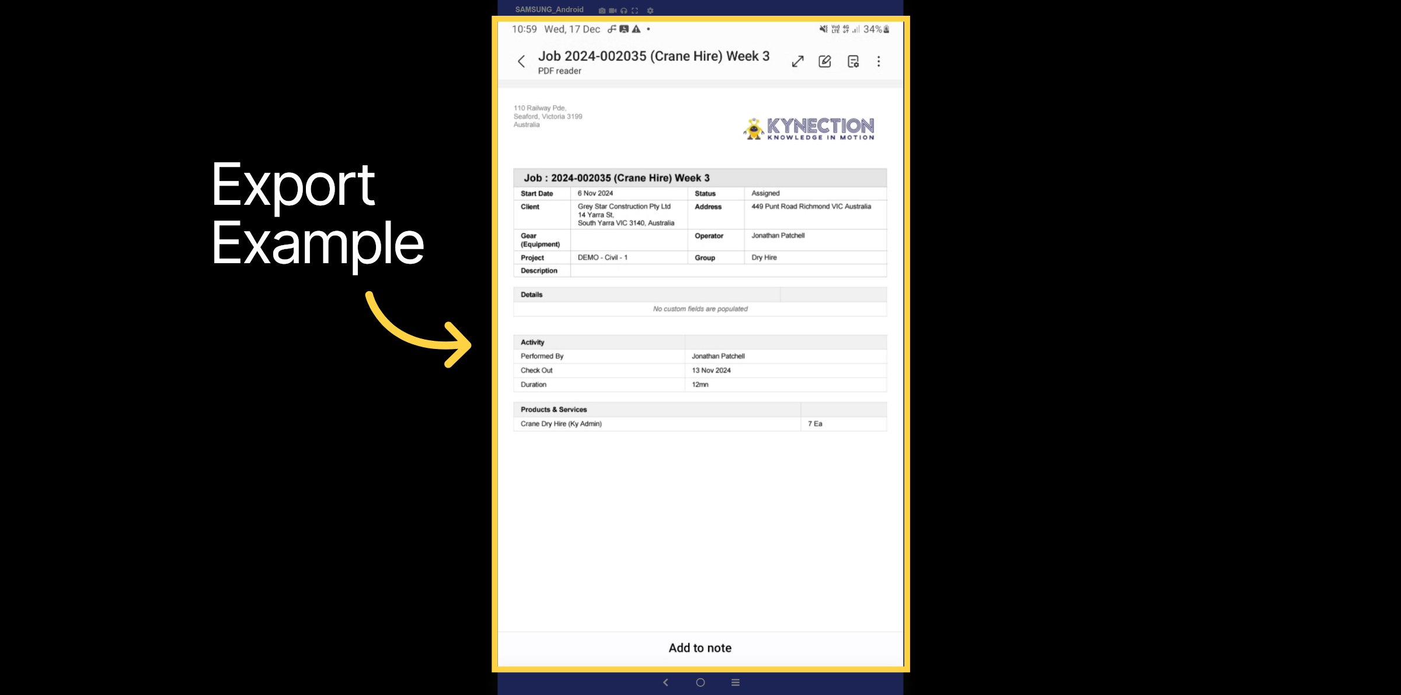Click the fullscreen brackets icon in mirror toolbar

tap(635, 11)
